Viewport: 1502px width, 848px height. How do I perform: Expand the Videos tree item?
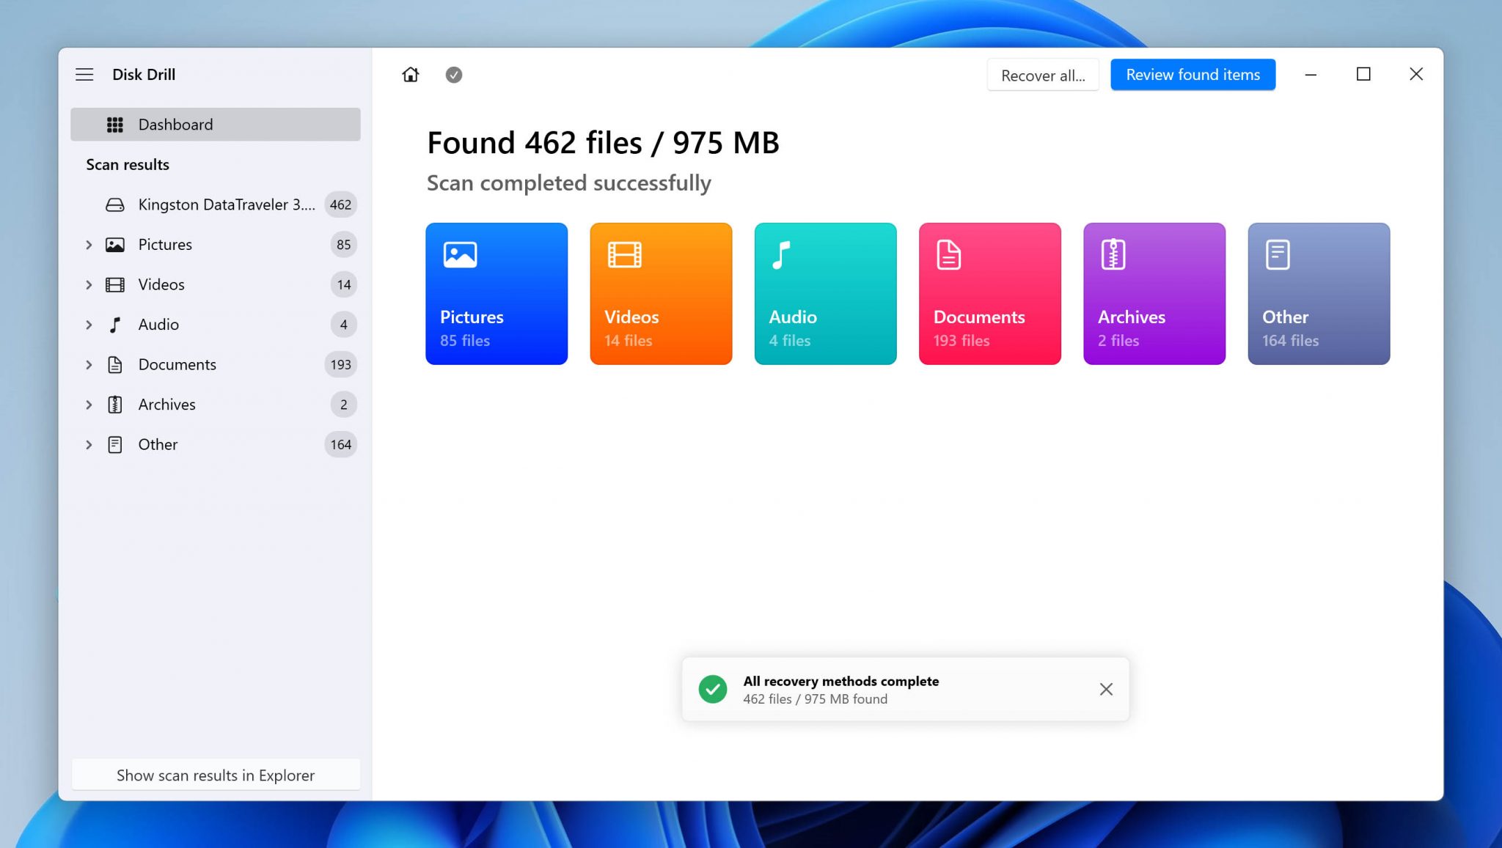point(89,284)
